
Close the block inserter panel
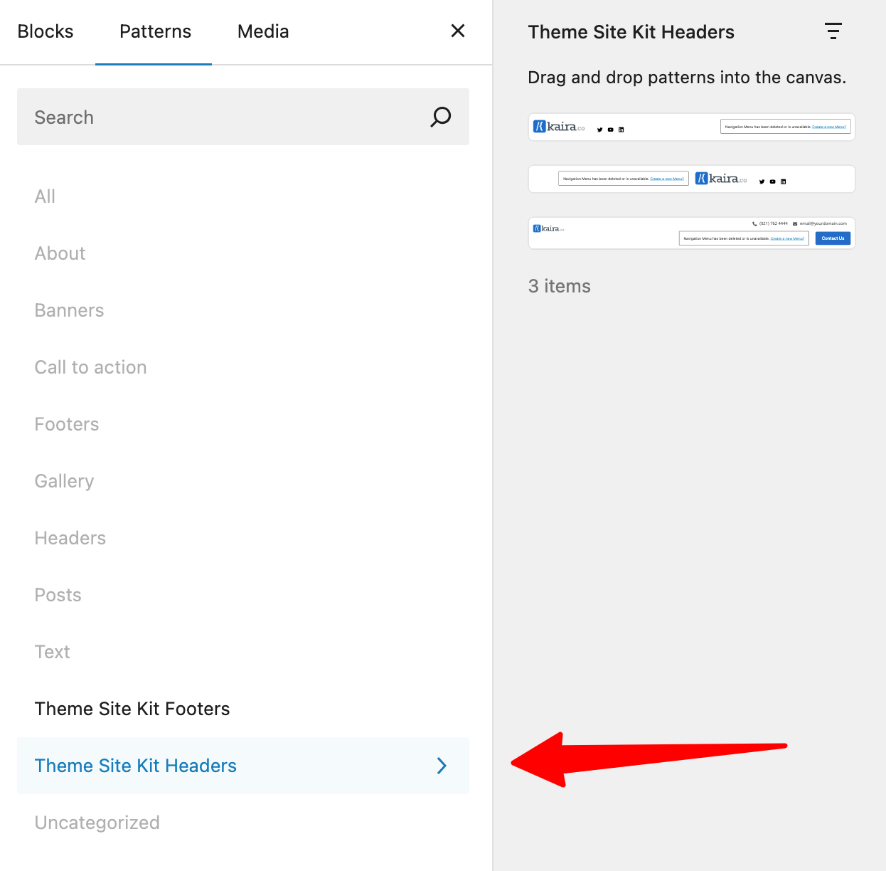tap(458, 31)
